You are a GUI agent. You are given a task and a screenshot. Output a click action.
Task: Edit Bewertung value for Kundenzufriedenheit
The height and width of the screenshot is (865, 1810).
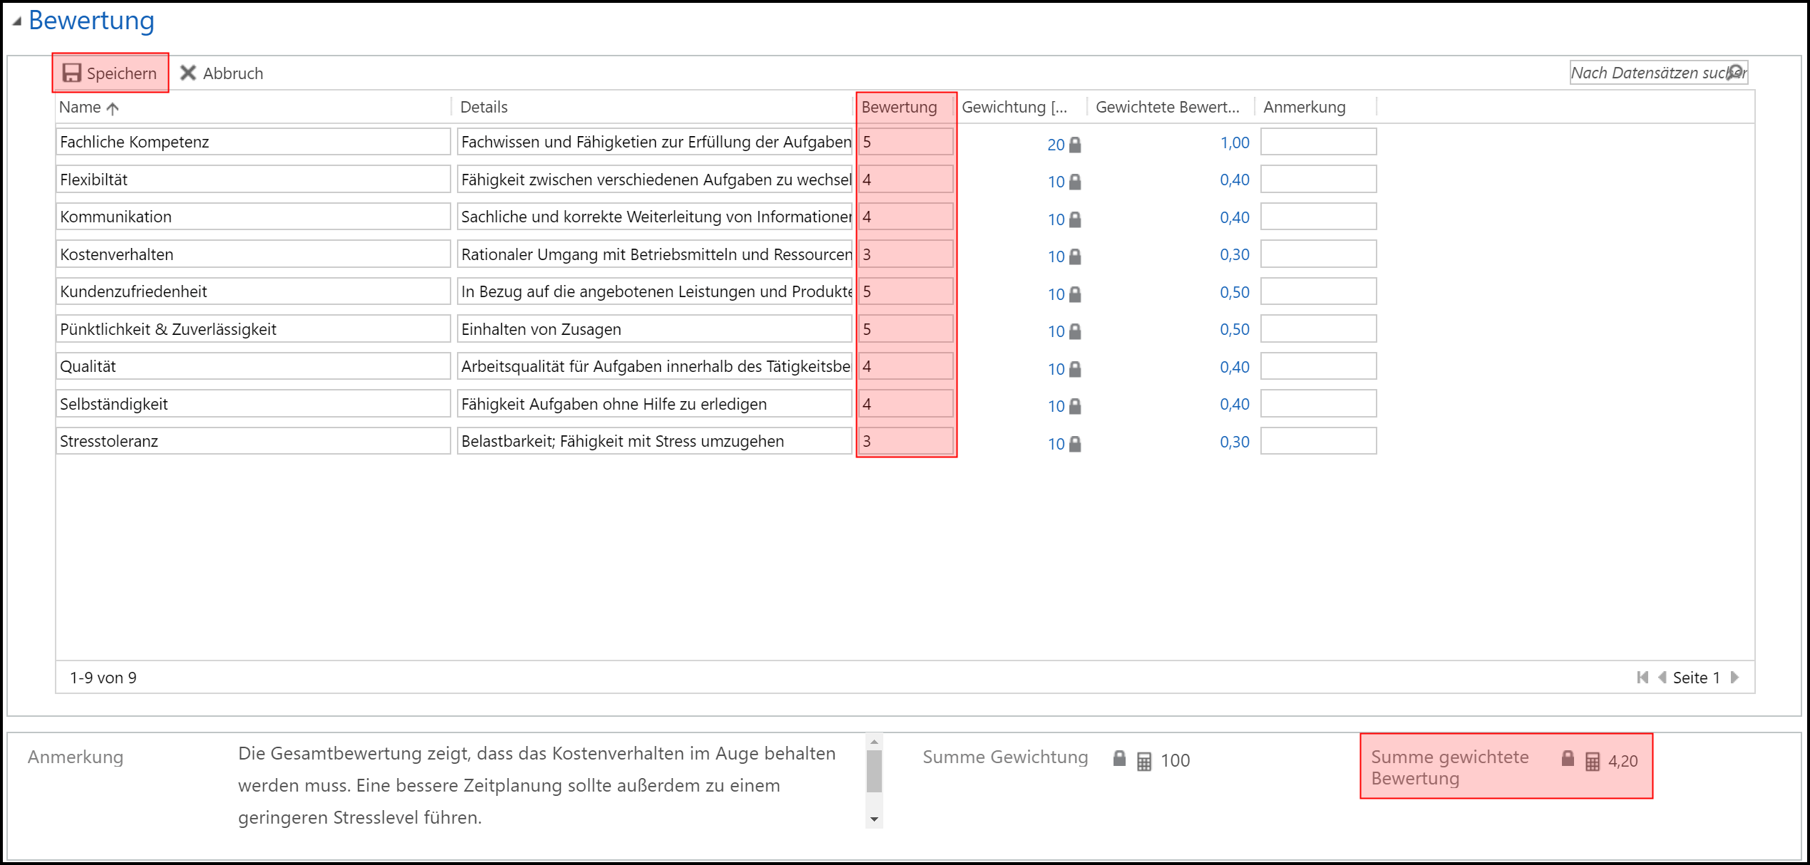tap(905, 291)
